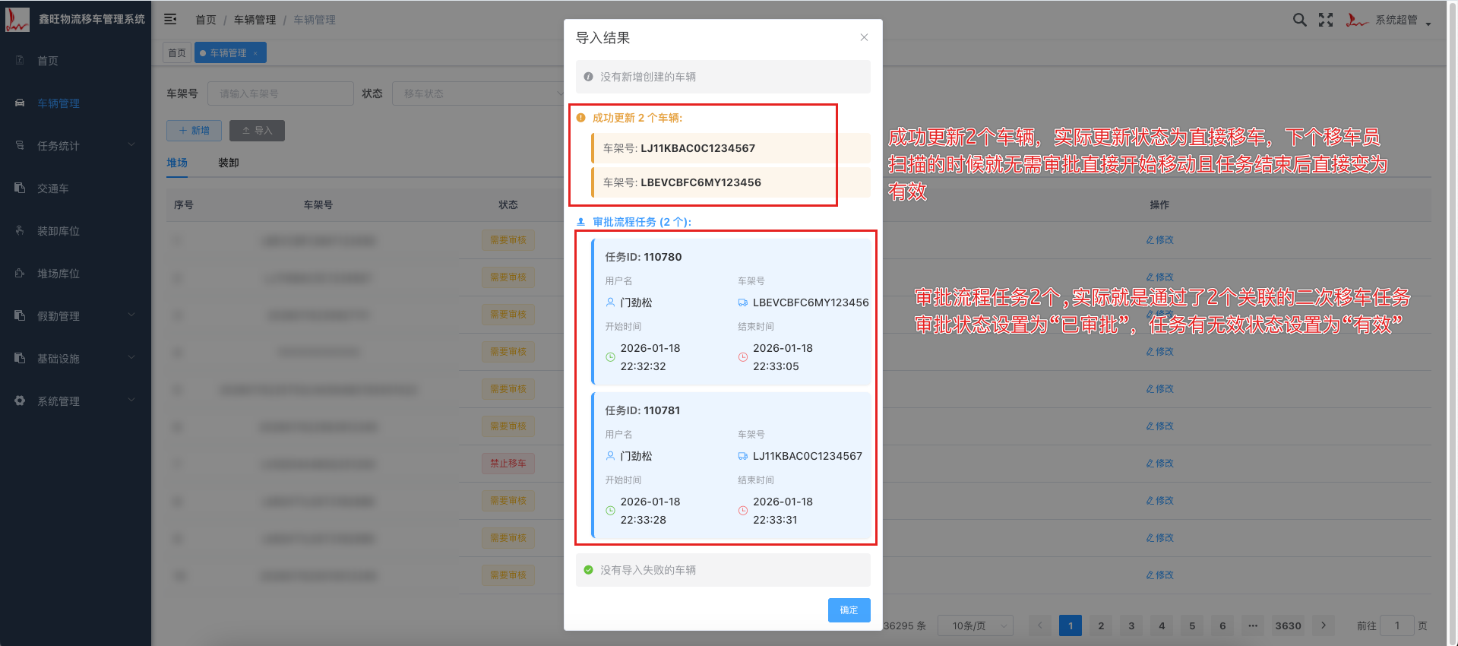
Task: Click the 装卸库位 icon in sidebar
Action: pyautogui.click(x=20, y=230)
